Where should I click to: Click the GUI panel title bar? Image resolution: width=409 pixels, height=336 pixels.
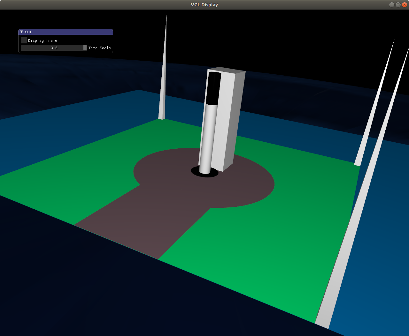tap(66, 32)
